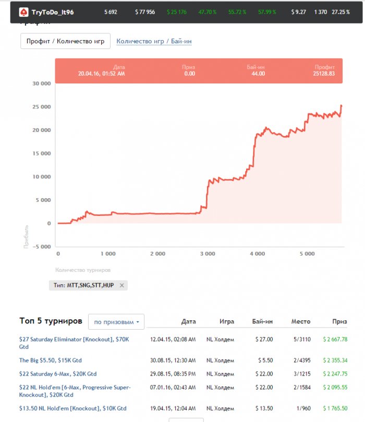Image resolution: width=365 pixels, height=422 pixels.
Task: Click the TryToDo_It96 player name
Action: [53, 12]
